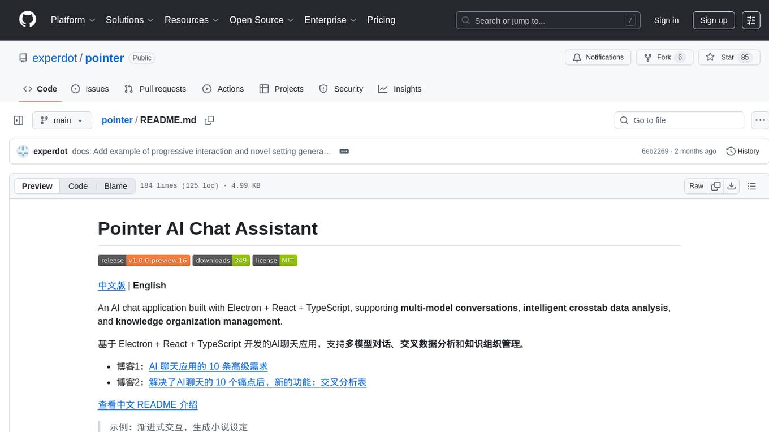This screenshot has width=769, height=432.
Task: Click the Pointer AI Chat Assistant heading
Action: (208, 228)
